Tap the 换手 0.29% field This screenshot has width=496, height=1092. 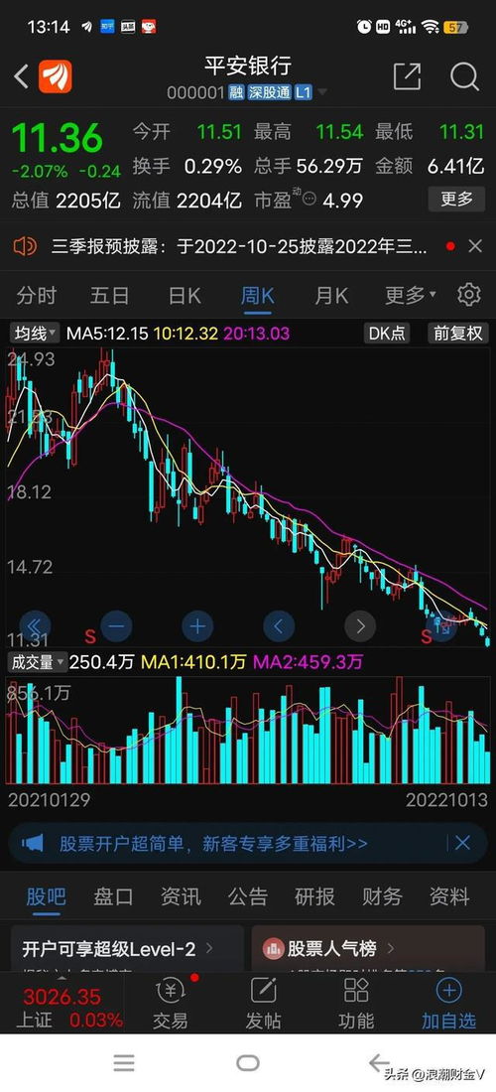click(x=187, y=166)
